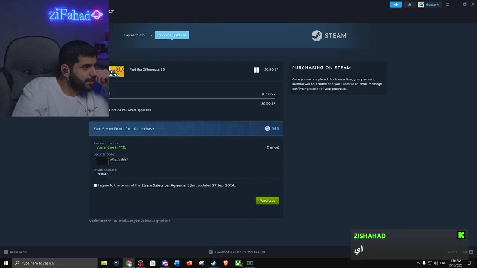Click the dark mascot taskbar app icon
This screenshot has height=268, width=477.
pyautogui.click(x=116, y=263)
